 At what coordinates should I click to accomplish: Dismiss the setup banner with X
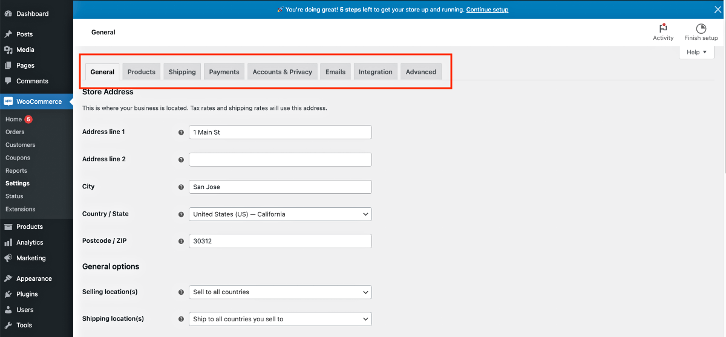pos(718,9)
